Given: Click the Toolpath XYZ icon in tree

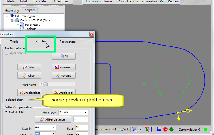Looking at the screenshot, I should [22, 29].
